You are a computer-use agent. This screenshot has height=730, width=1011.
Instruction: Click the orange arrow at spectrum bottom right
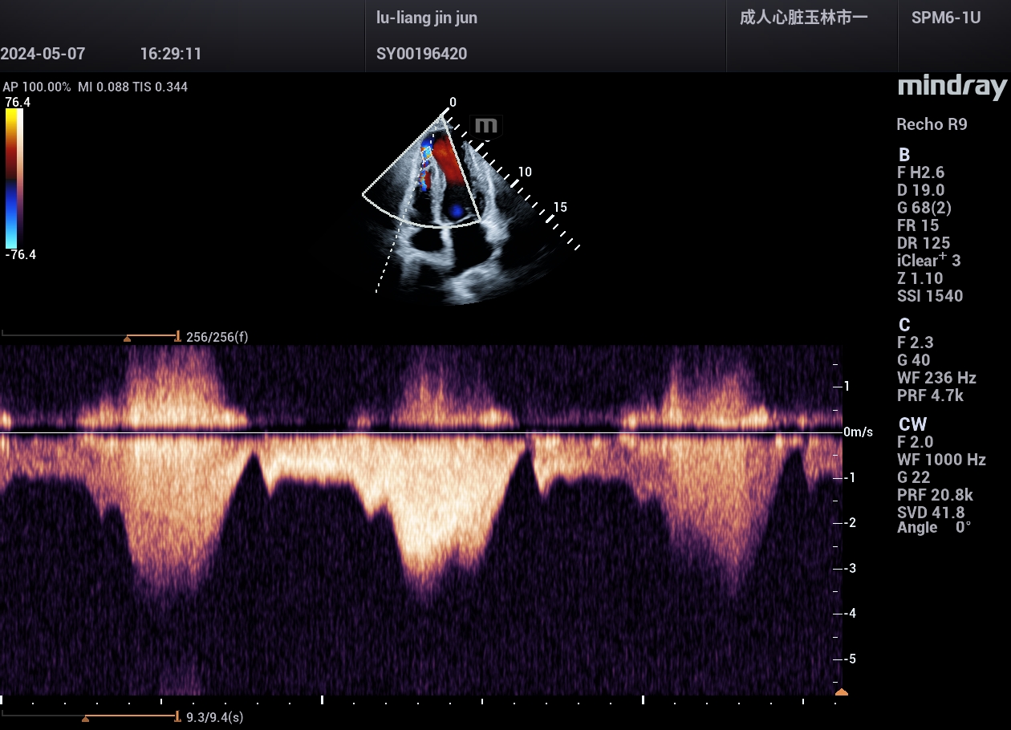[x=841, y=691]
